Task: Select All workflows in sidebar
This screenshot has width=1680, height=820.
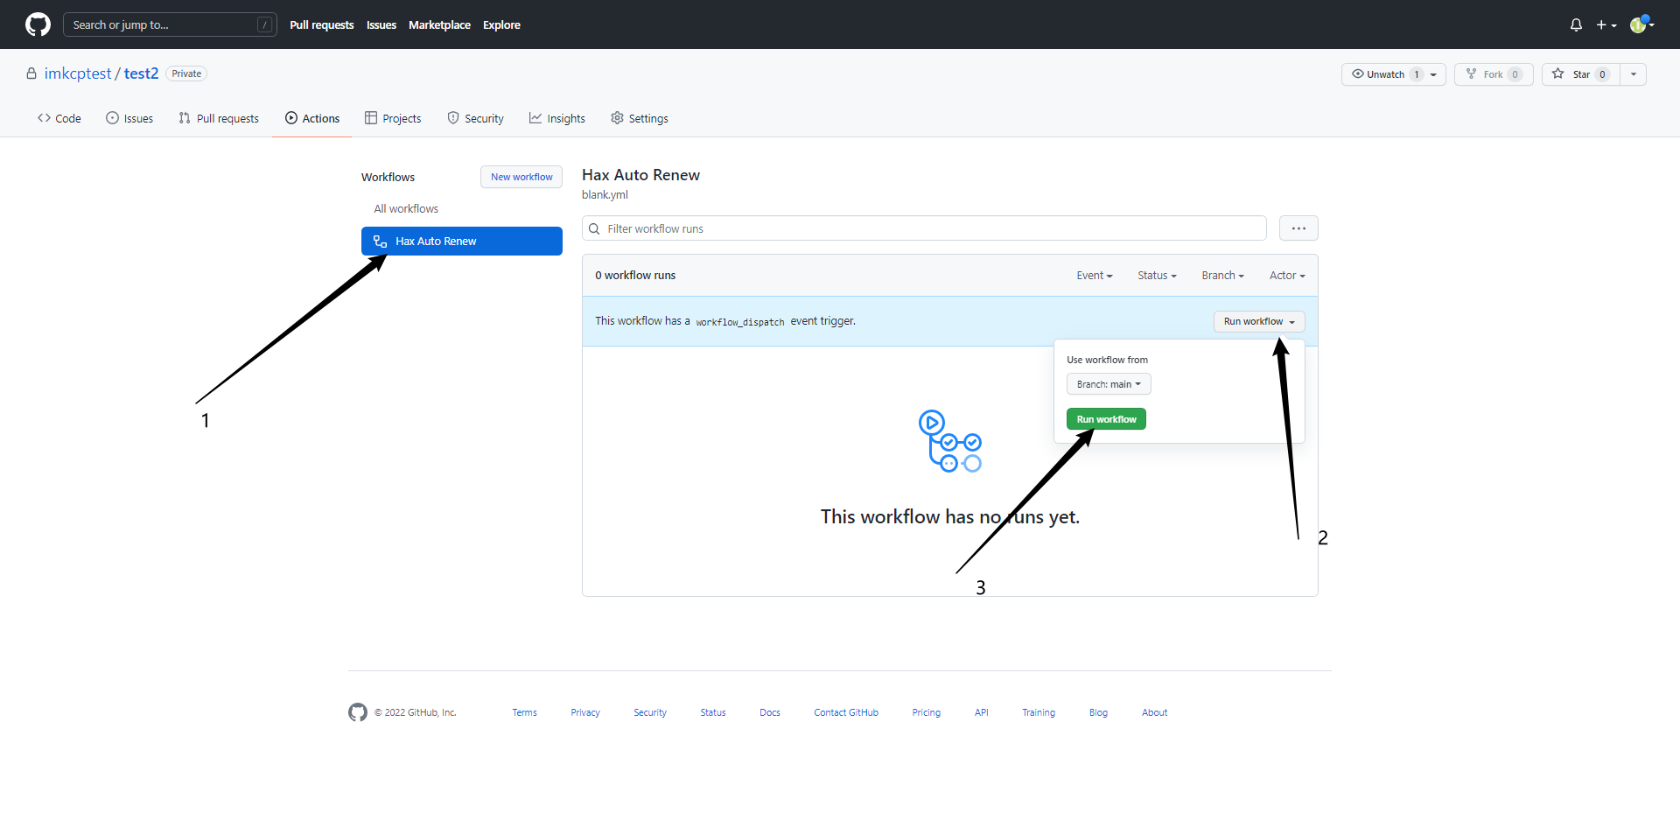Action: click(x=406, y=208)
